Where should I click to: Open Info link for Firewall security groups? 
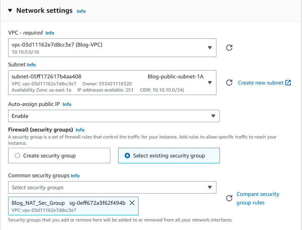[x=80, y=130]
